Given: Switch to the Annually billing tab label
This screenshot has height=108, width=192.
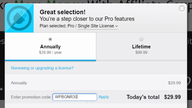Looking at the screenshot, I should tap(50, 47).
